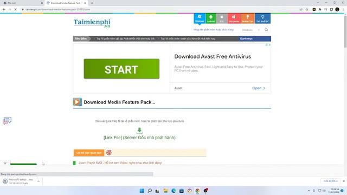Open the chat bubble widget icon
Screen dimensions: 347x195
click(7, 121)
